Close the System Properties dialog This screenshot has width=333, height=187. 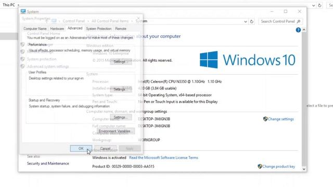click(138, 19)
